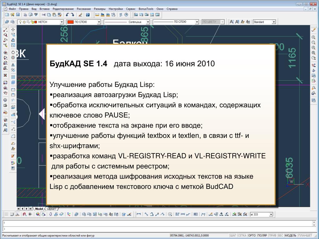Click the clock icon in the toolbar
The image size is (319, 239).
click(x=126, y=15)
